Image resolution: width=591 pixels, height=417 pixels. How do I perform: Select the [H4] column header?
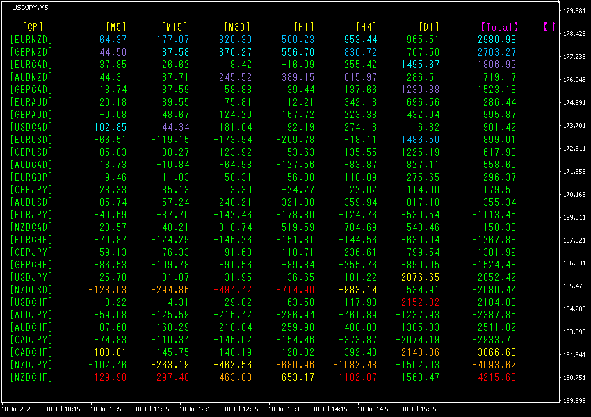click(x=366, y=26)
